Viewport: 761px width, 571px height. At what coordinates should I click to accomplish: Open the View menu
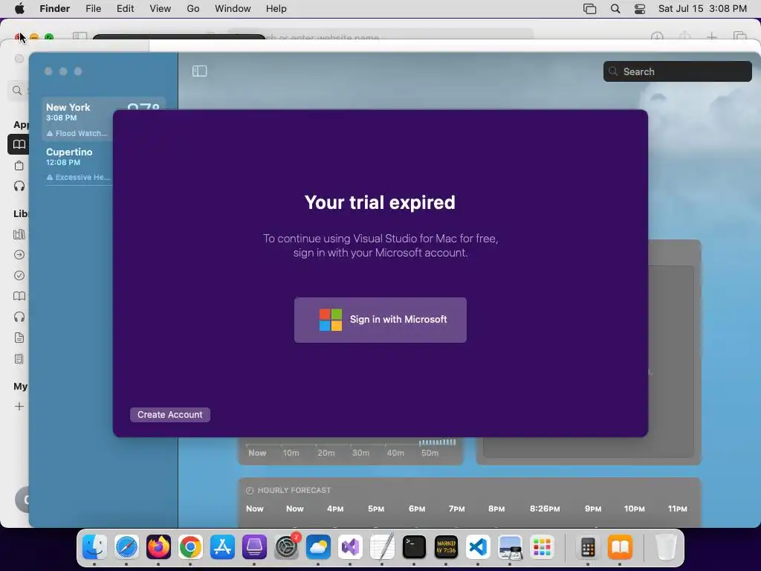pyautogui.click(x=161, y=8)
